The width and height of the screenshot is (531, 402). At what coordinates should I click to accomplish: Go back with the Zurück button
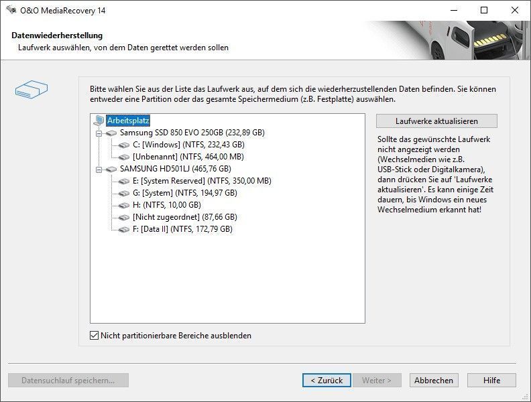pyautogui.click(x=326, y=380)
